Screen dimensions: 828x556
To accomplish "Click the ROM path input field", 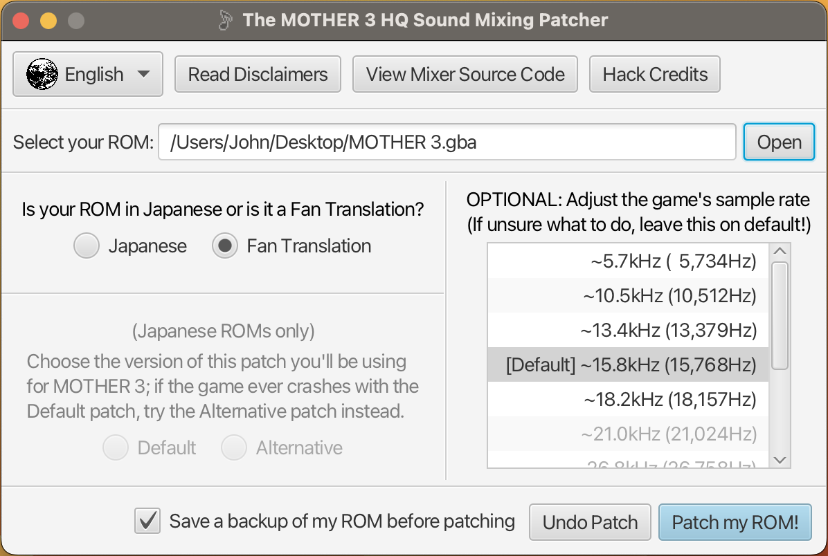I will click(x=447, y=142).
